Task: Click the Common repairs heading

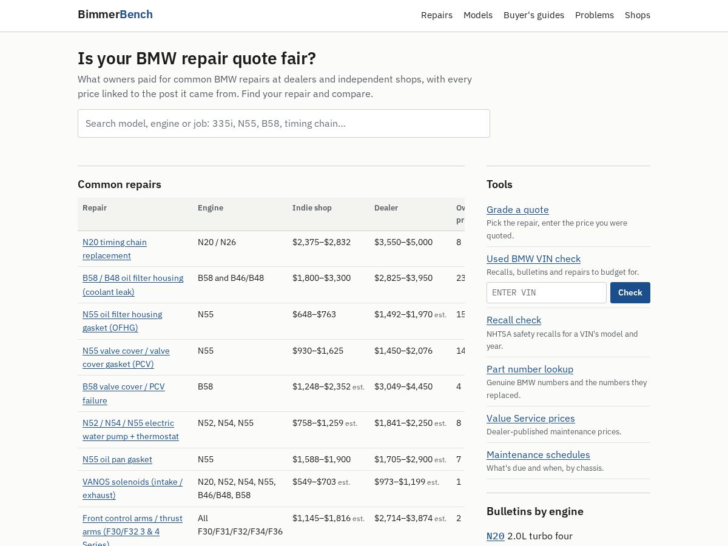Action: click(120, 184)
